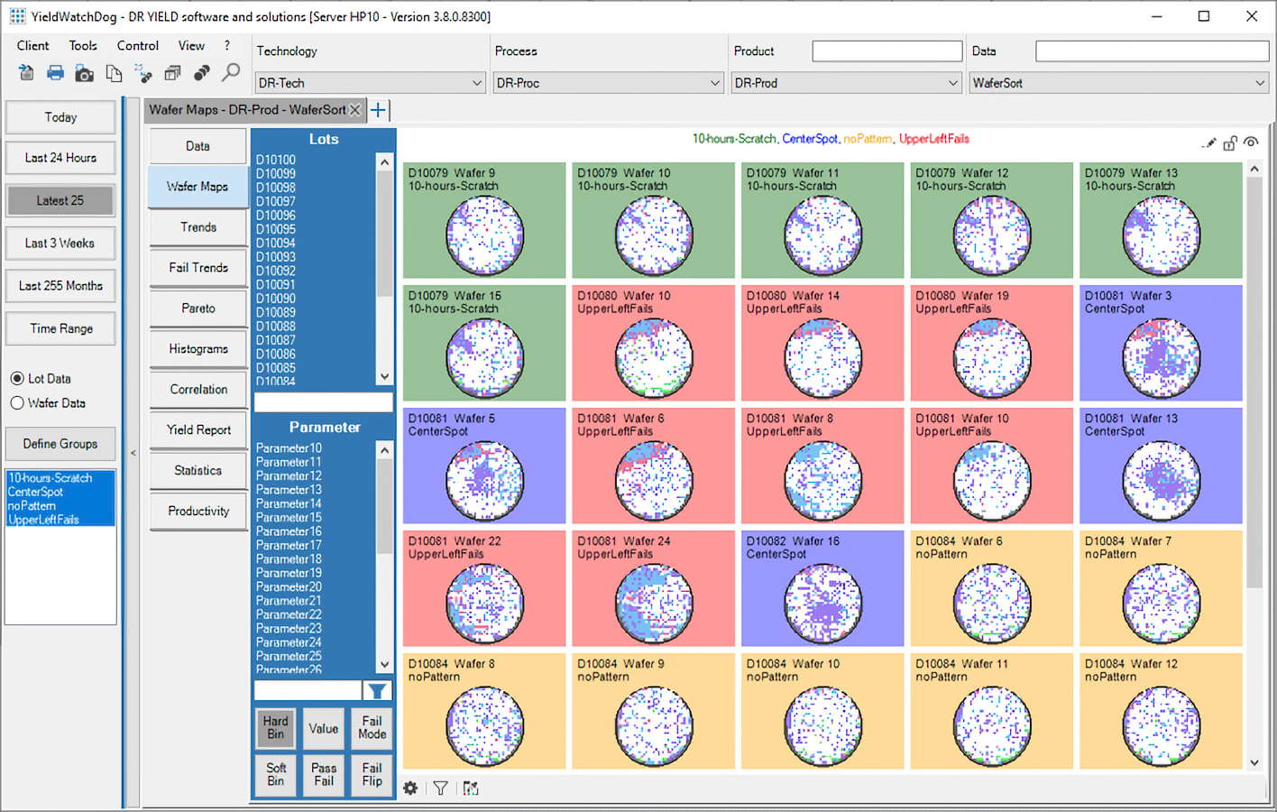This screenshot has height=812, width=1277.
Task: Toggle the lock icon above the wafer grid
Action: coord(1230,143)
